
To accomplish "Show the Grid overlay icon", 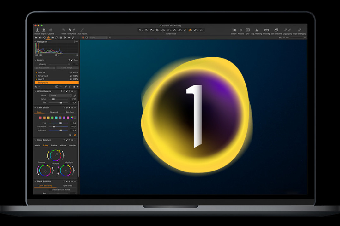I will pyautogui.click(x=248, y=30).
